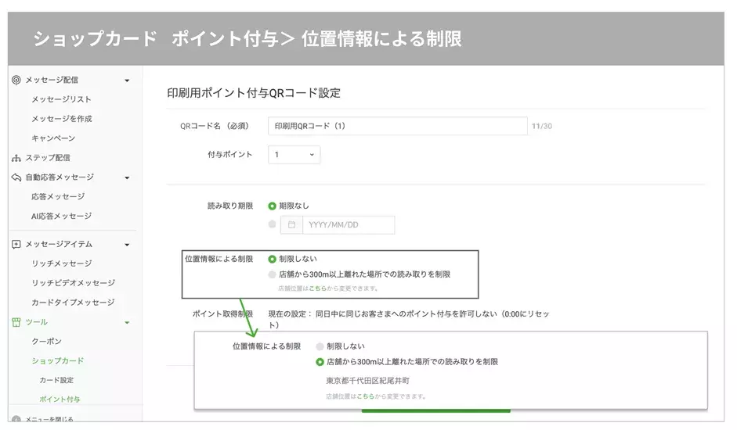Collapse the 自動応答メッセージ section arrow
The image size is (737, 430).
tap(127, 177)
